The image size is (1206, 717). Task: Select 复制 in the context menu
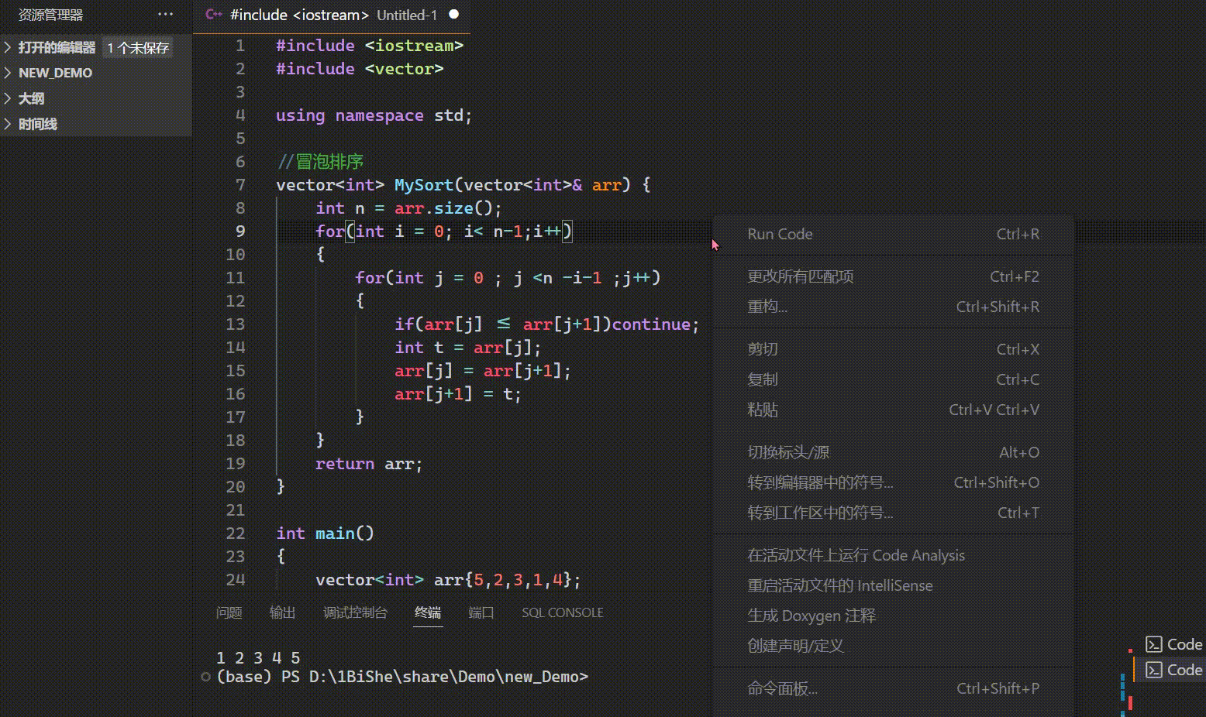[x=763, y=379]
